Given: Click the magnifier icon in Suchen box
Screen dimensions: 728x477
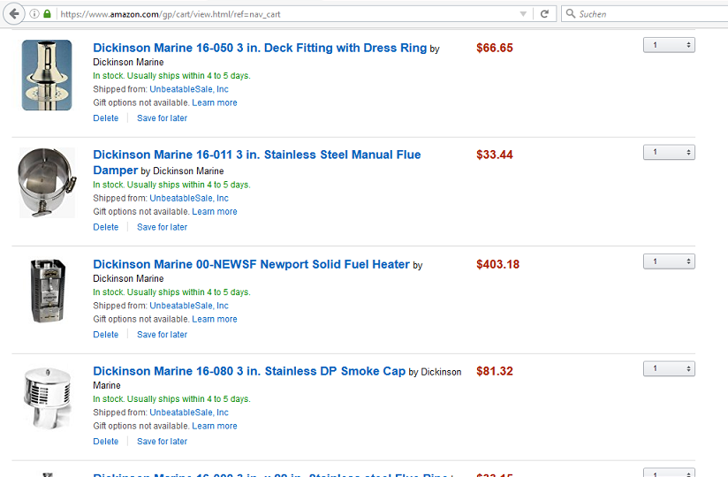Looking at the screenshot, I should coord(571,13).
